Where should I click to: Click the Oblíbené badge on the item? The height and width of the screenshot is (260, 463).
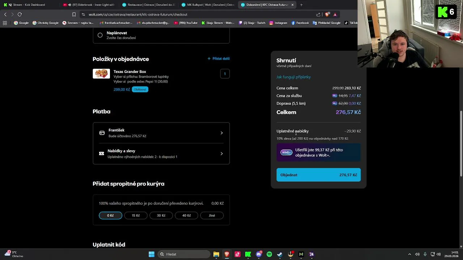140,90
